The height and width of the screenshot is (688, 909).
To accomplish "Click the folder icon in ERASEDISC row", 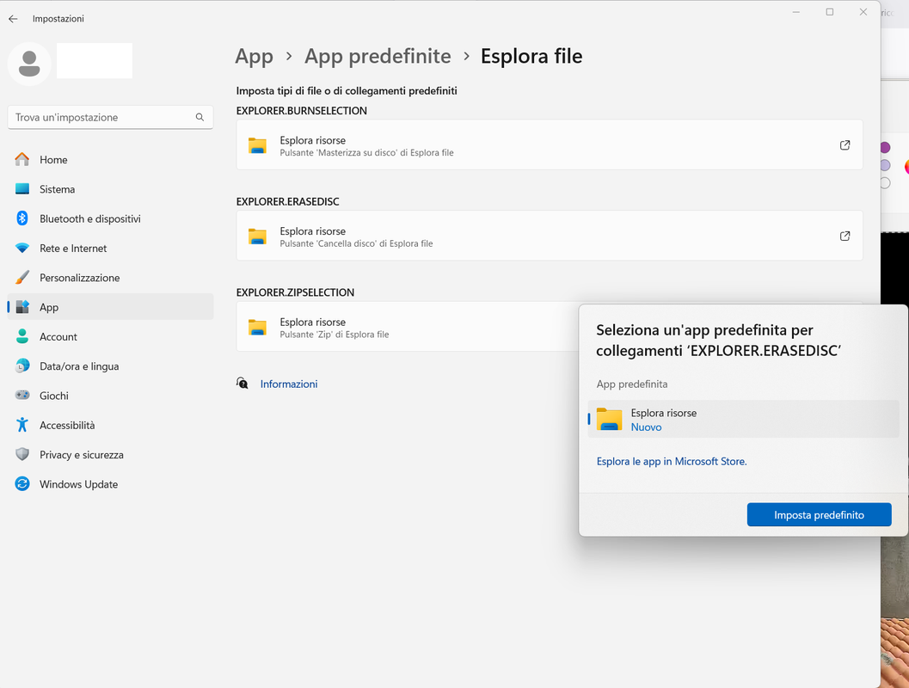I will point(257,236).
